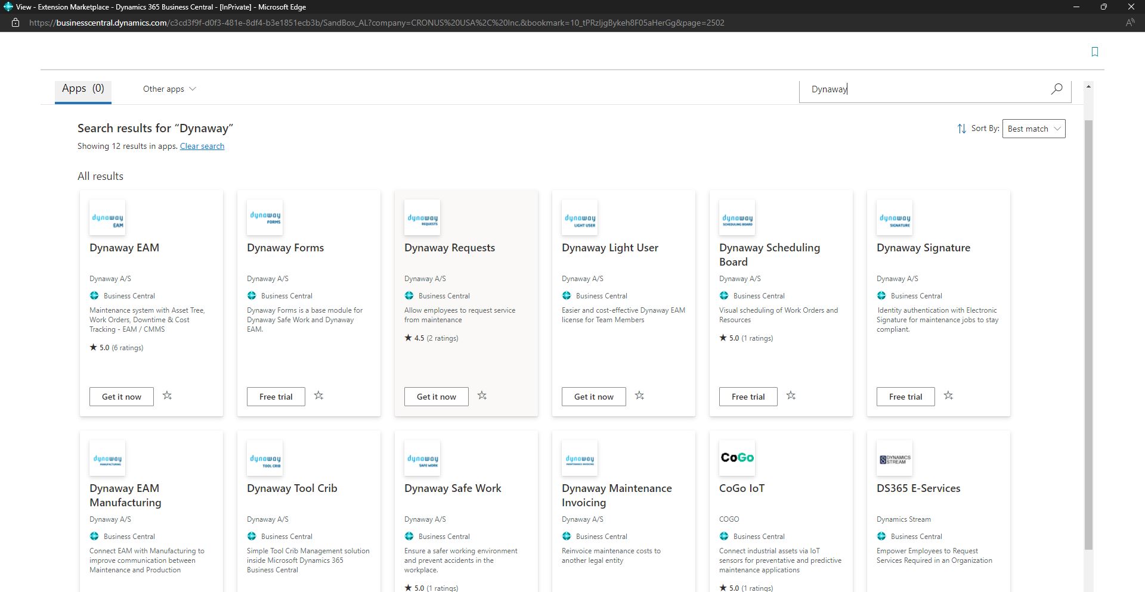1145x592 pixels.
Task: Click the search magnifier icon
Action: click(1056, 89)
